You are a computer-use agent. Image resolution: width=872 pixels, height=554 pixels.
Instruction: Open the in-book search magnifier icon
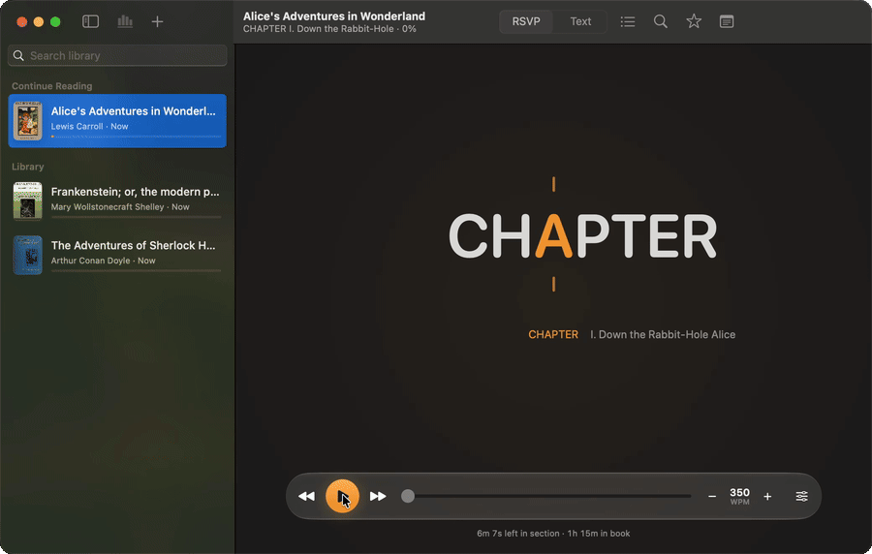point(660,21)
